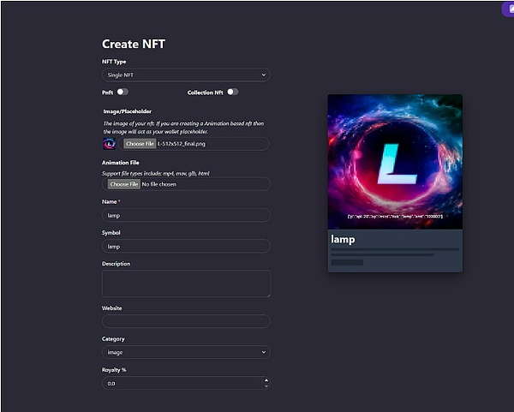Increase Royalty % with up arrow
The height and width of the screenshot is (412, 514).
(266, 380)
